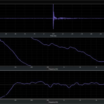The width and height of the screenshot is (104, 104).
Task: Click the +20 tick on the time axis
Action: click(x=91, y=34)
